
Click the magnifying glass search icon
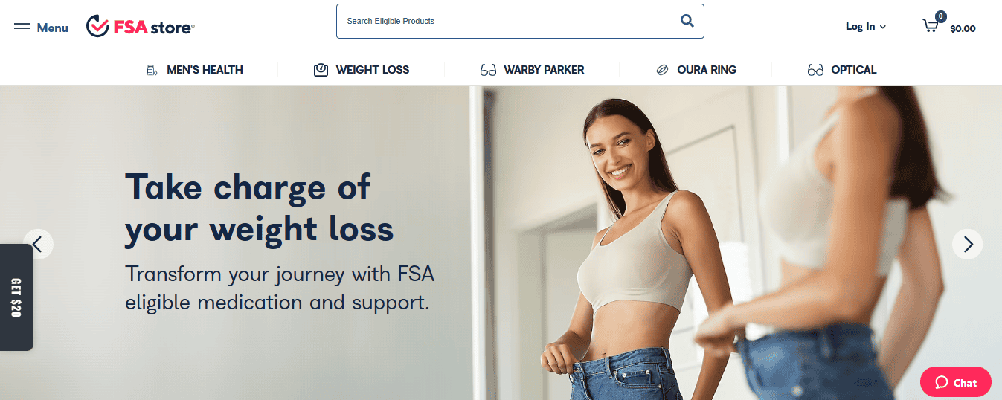point(687,21)
